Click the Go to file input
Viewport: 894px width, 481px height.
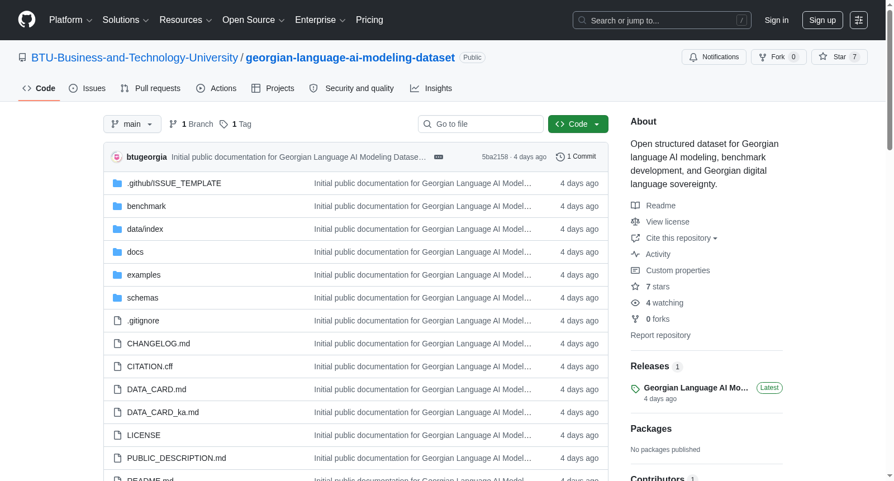(x=481, y=124)
